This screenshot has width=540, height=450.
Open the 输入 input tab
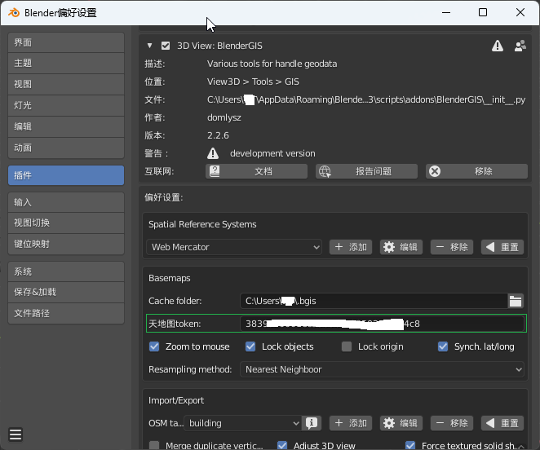click(x=66, y=202)
